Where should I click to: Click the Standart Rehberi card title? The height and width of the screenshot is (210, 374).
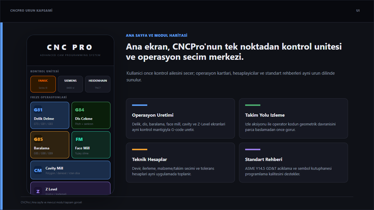pos(264,160)
